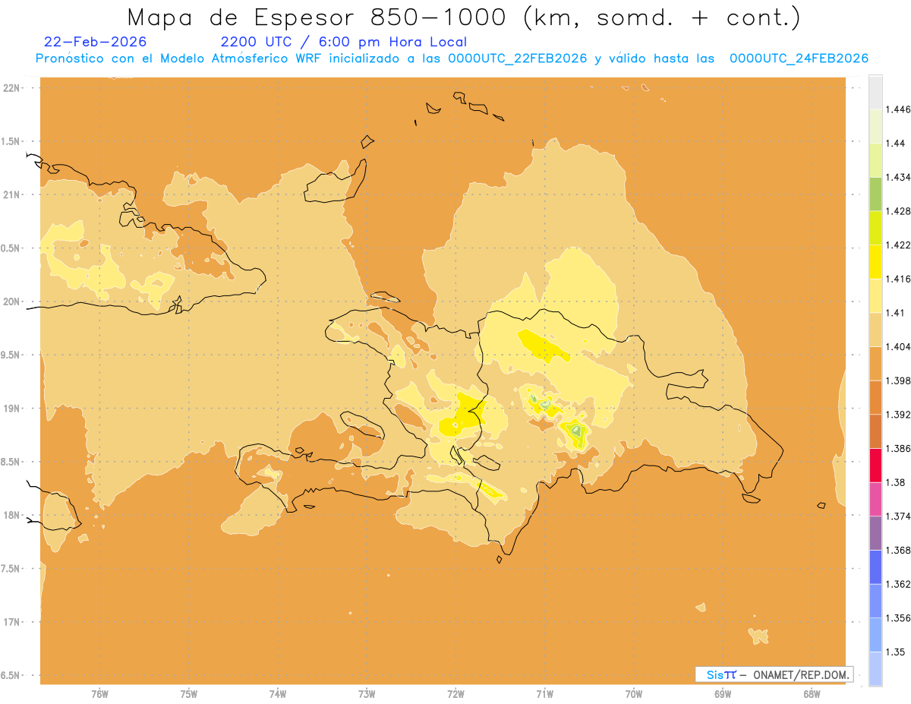911x704 pixels.
Task: Click the latitude axis label 22N
Action: (x=11, y=87)
